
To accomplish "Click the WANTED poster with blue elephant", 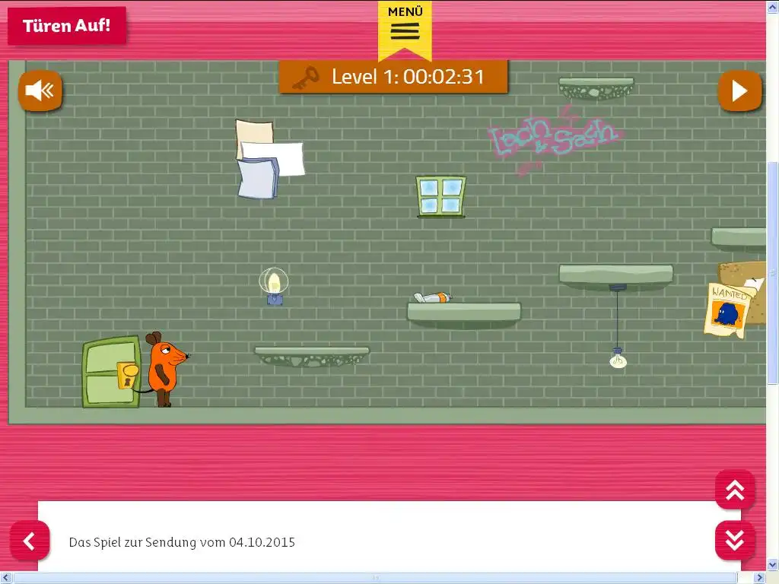I will (727, 311).
